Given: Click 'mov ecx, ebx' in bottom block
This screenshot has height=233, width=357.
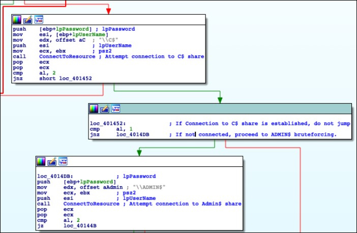Looking at the screenshot, I should coord(64,193).
